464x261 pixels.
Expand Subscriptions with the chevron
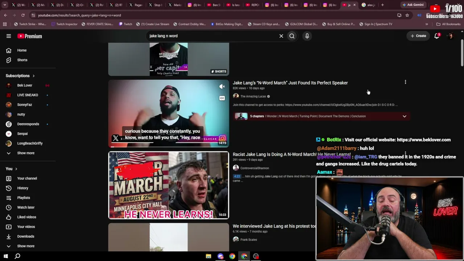pos(33,76)
